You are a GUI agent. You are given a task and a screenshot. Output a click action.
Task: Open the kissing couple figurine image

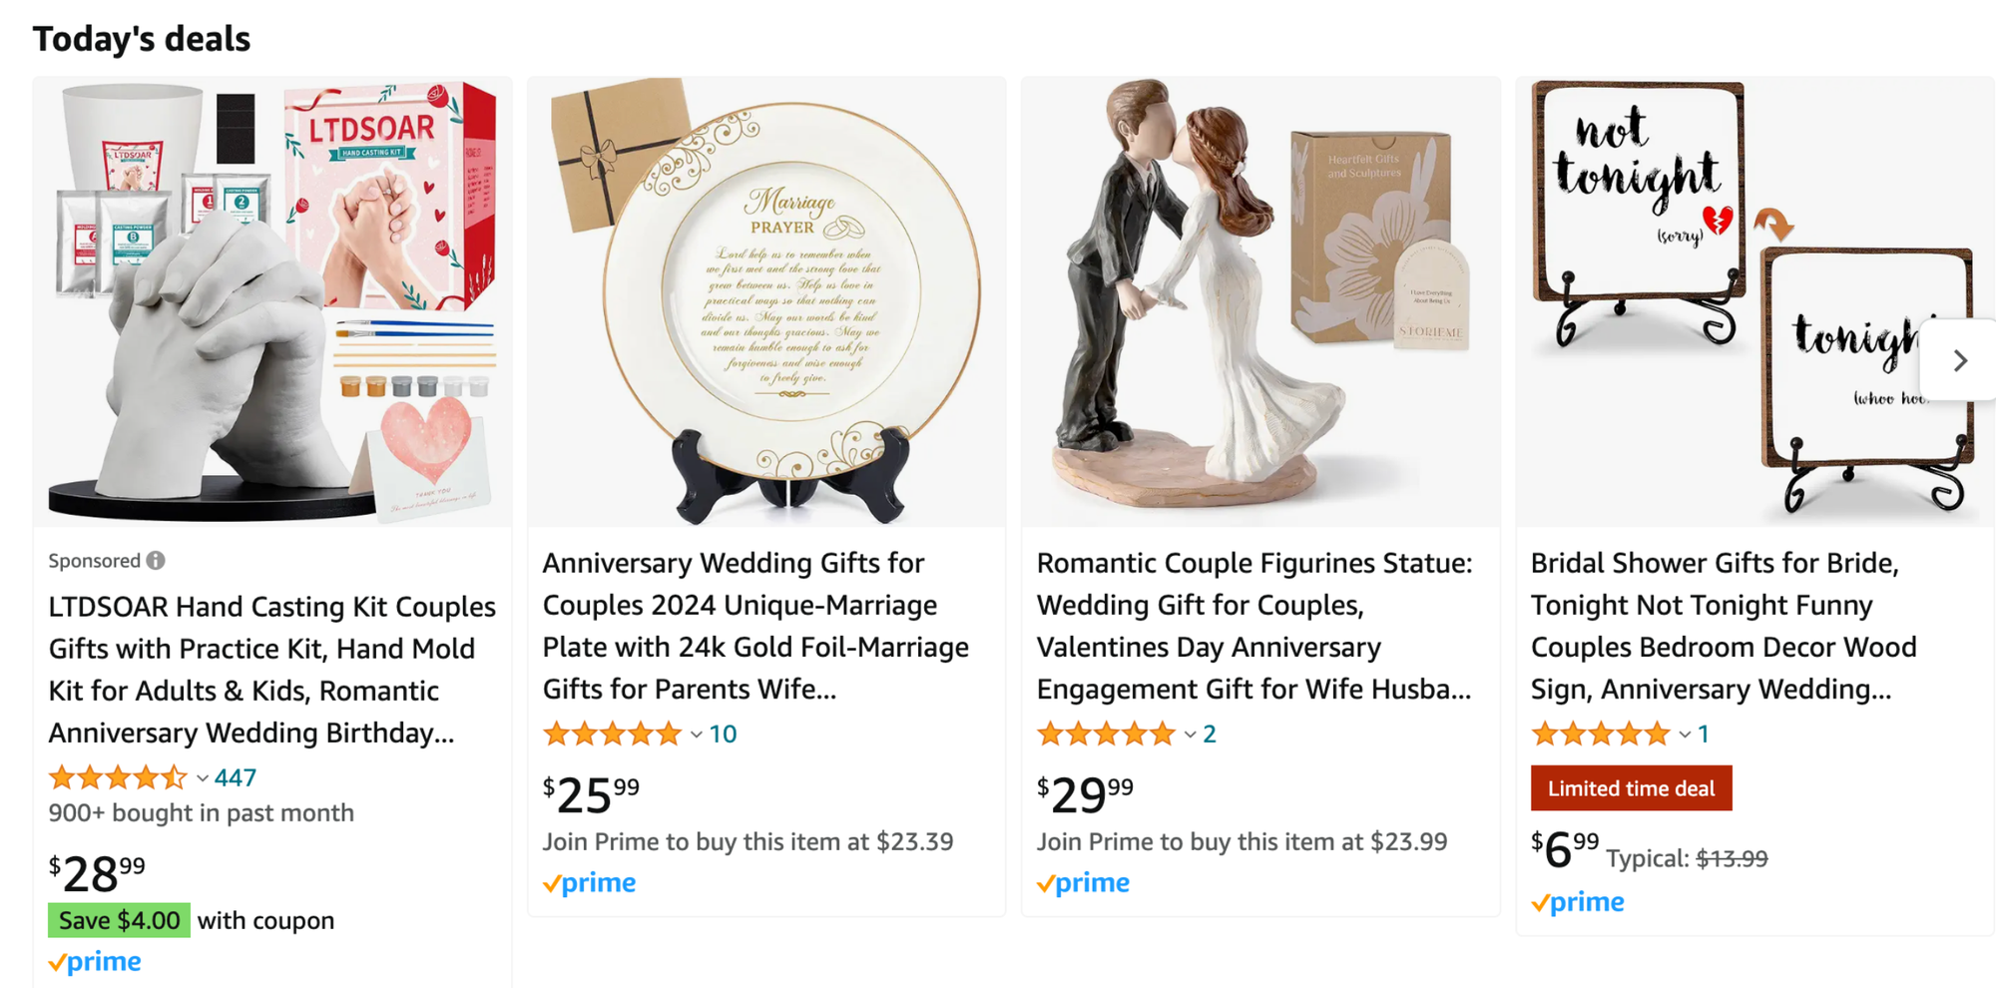point(1260,301)
